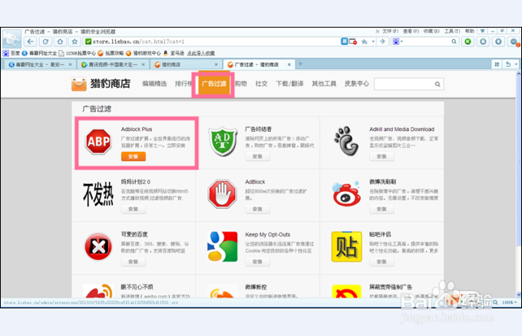Click the chat bubble toolbar button with badge

click(514, 42)
